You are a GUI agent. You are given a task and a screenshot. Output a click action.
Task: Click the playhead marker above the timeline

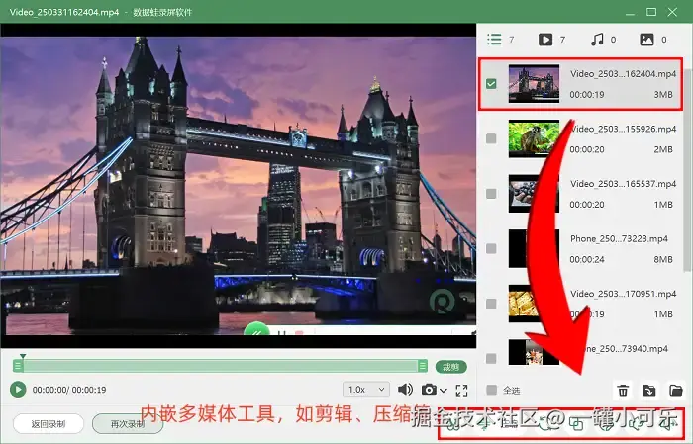point(23,356)
